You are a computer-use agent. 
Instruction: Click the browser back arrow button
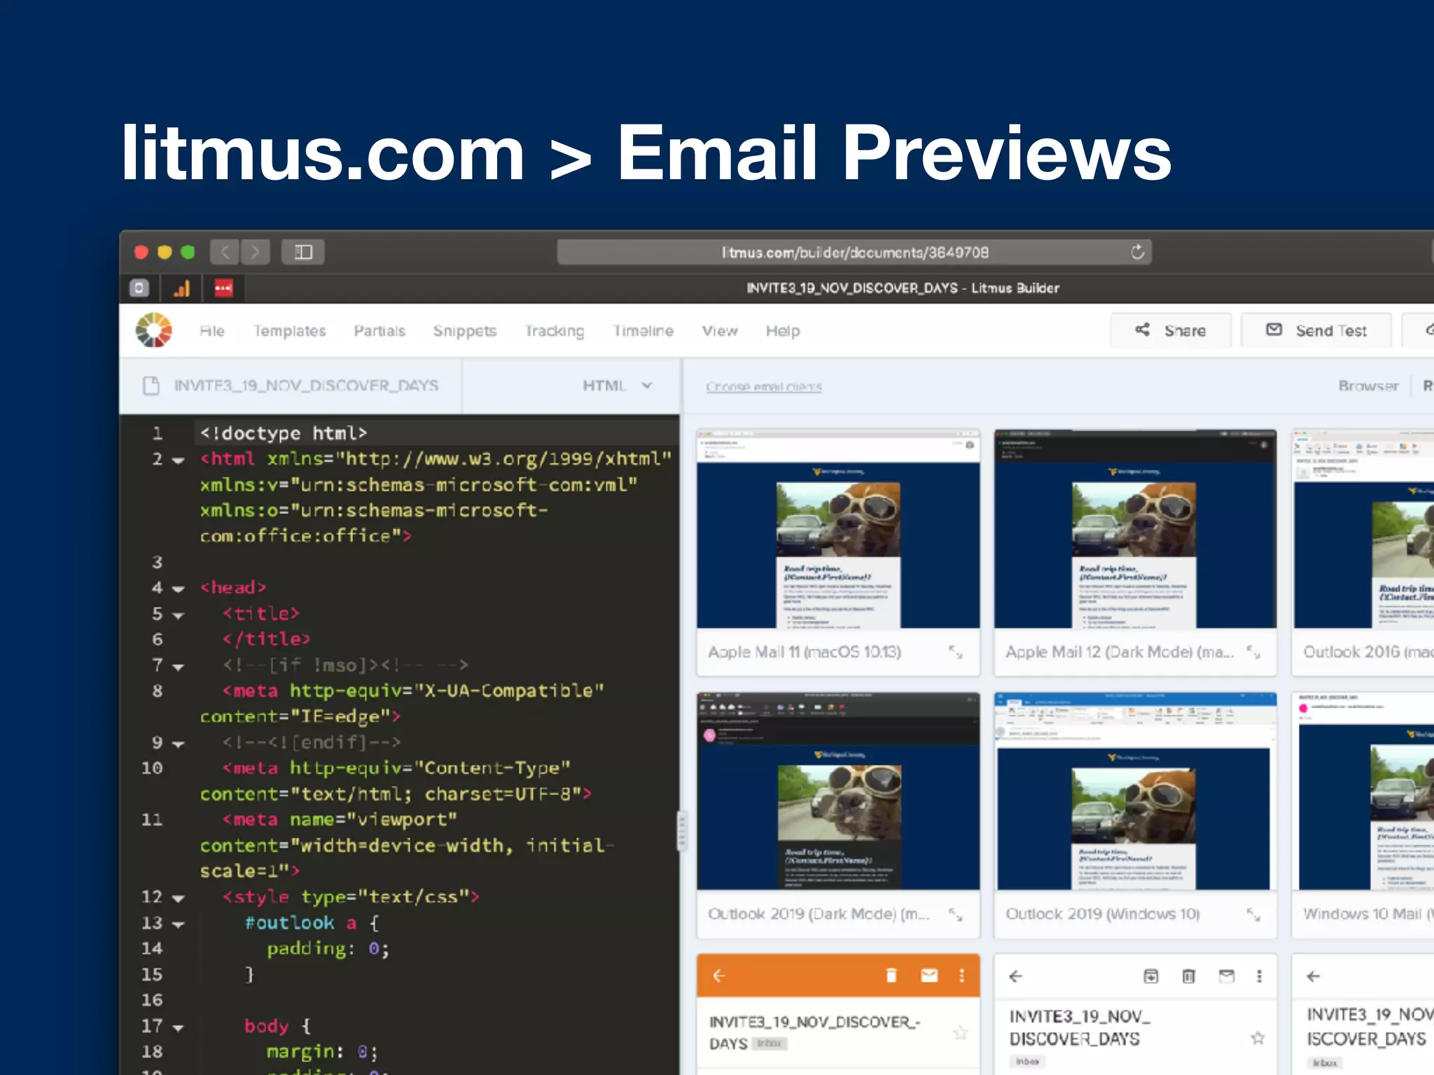225,252
